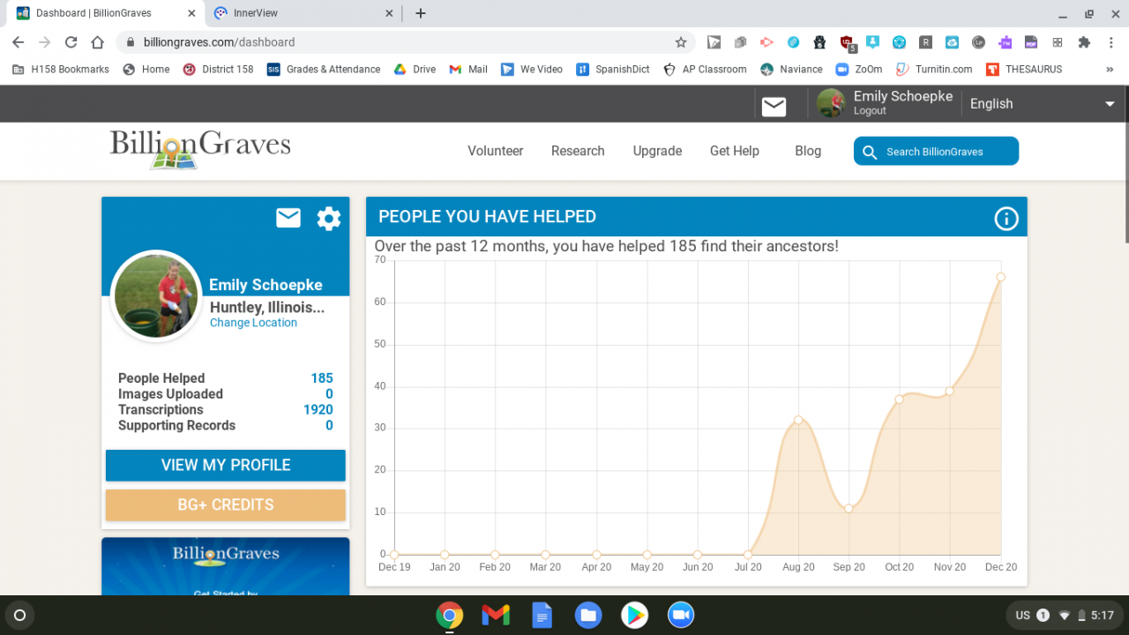Screen dimensions: 1129x635
Task: Open the THESAURUS bookmark
Action: tap(1024, 69)
